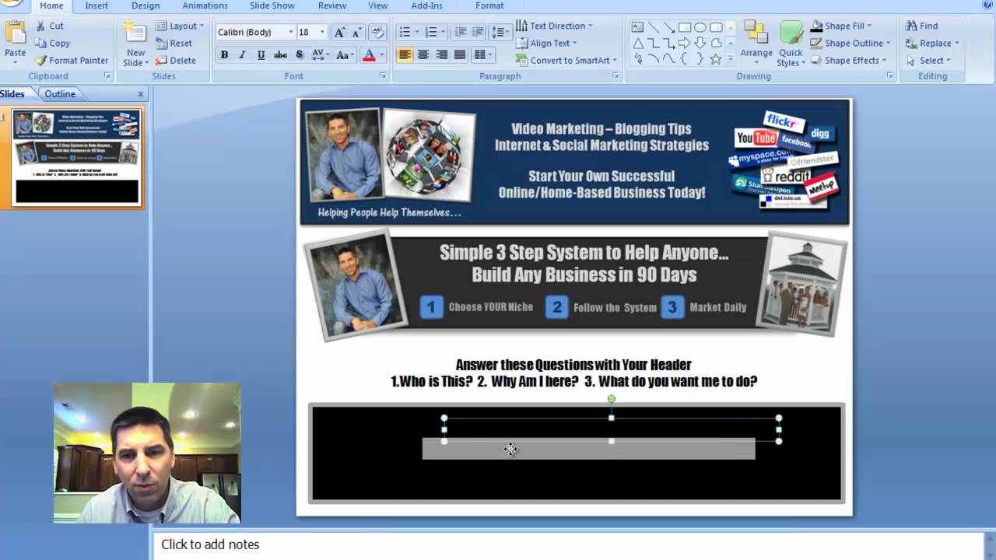Increase font size with Grow Font
Screen dimensions: 996x560
[339, 32]
